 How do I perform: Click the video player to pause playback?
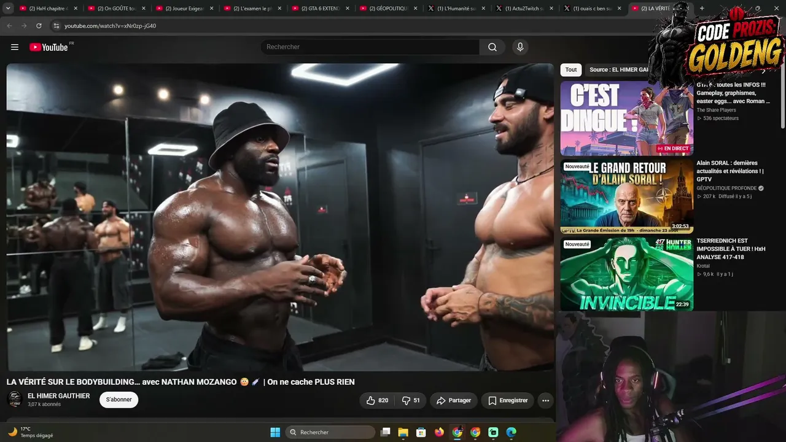(x=280, y=217)
